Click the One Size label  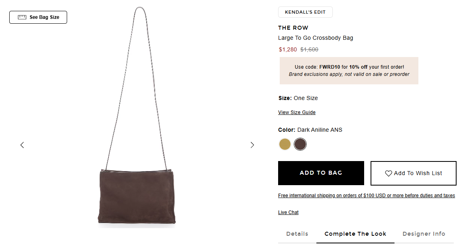click(305, 98)
